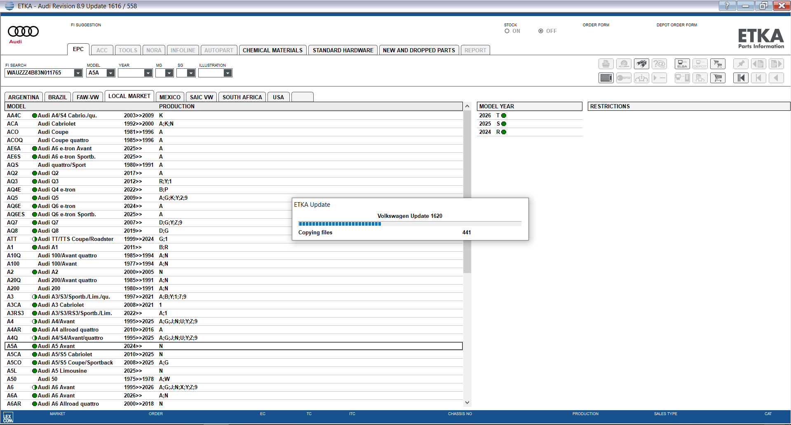This screenshot has height=425, width=791.
Task: Click the list view icon
Action: click(606, 78)
